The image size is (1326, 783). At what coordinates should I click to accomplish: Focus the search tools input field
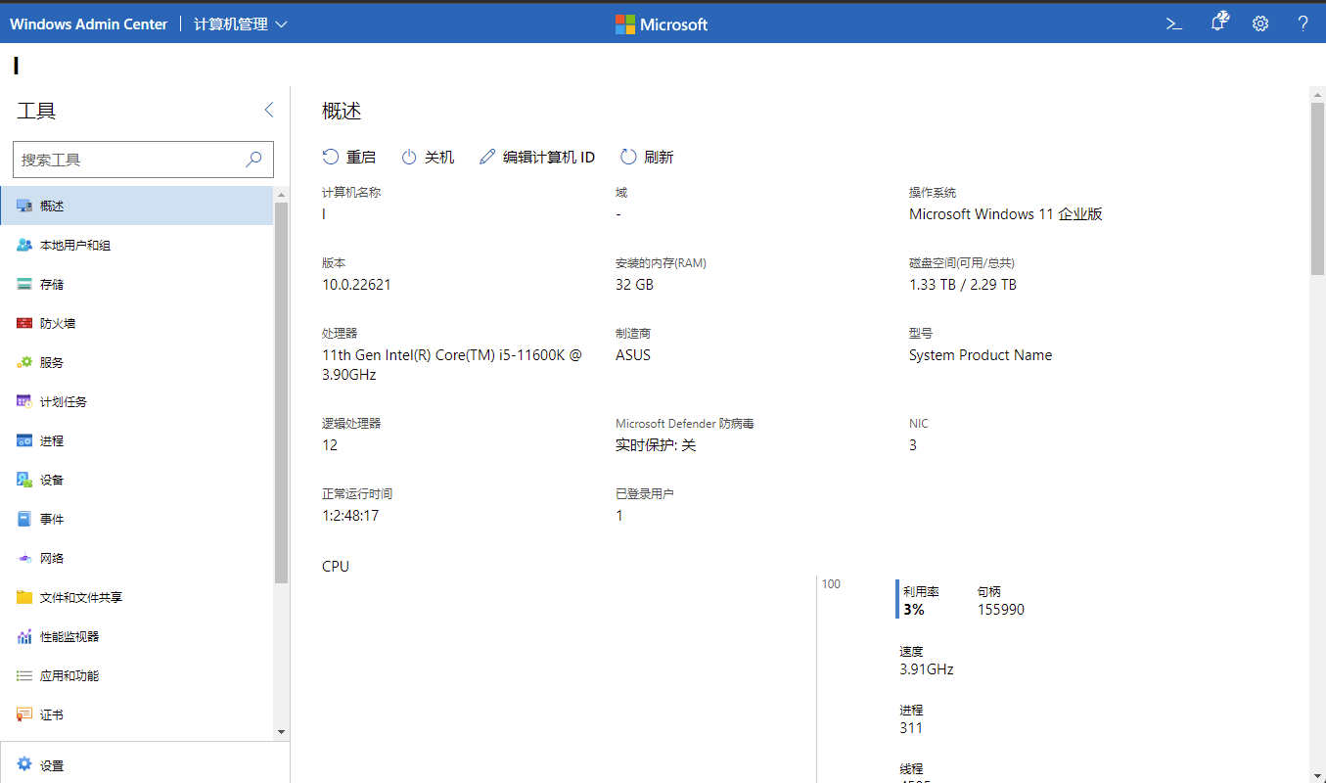tap(143, 160)
